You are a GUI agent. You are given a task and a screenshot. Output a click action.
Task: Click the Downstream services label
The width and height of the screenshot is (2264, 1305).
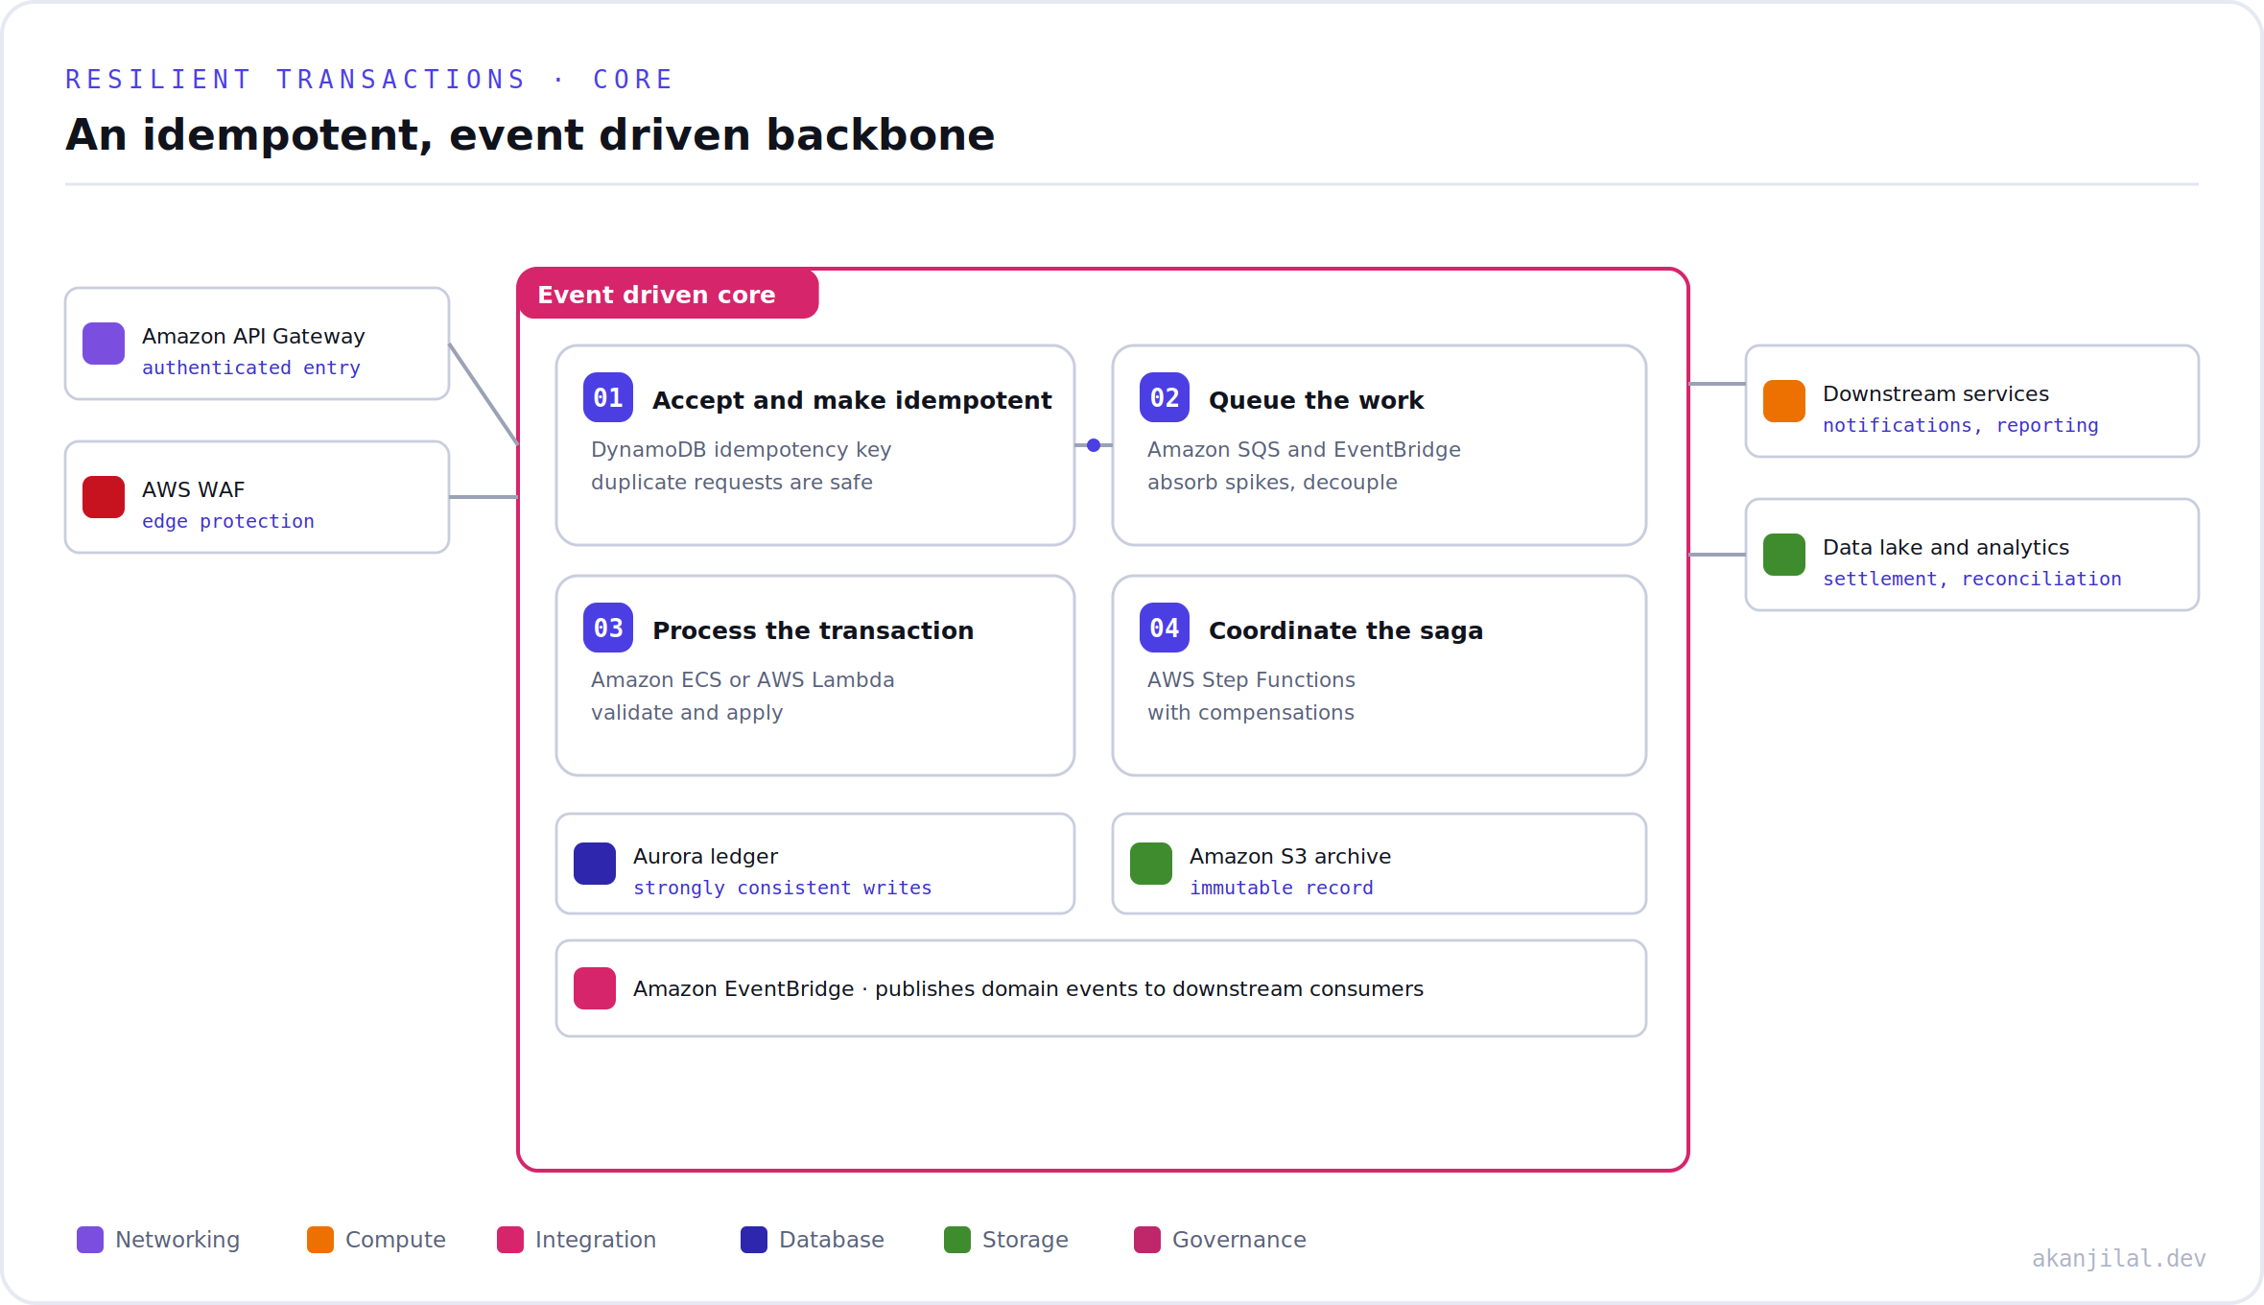(1936, 393)
